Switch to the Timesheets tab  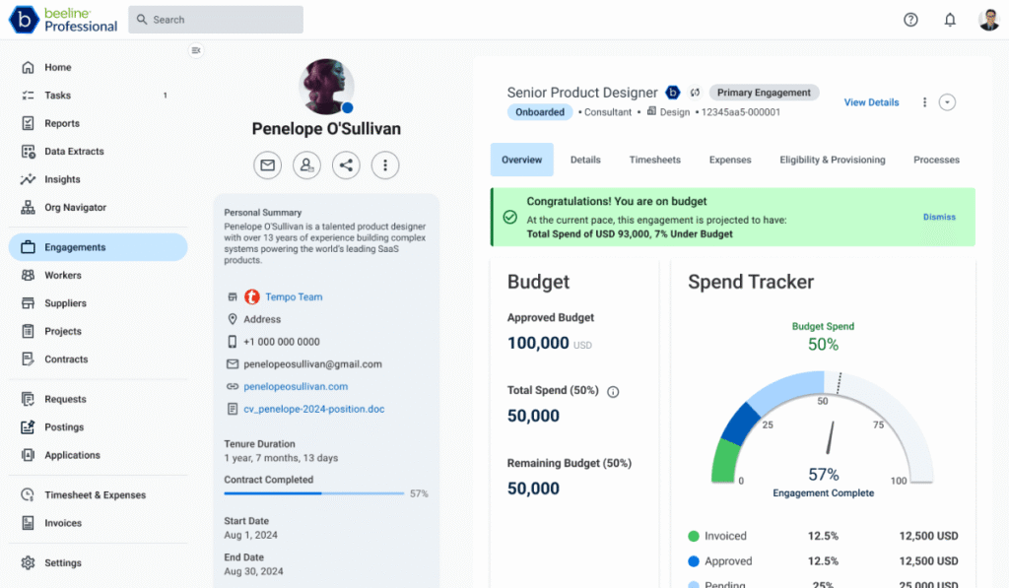click(654, 160)
